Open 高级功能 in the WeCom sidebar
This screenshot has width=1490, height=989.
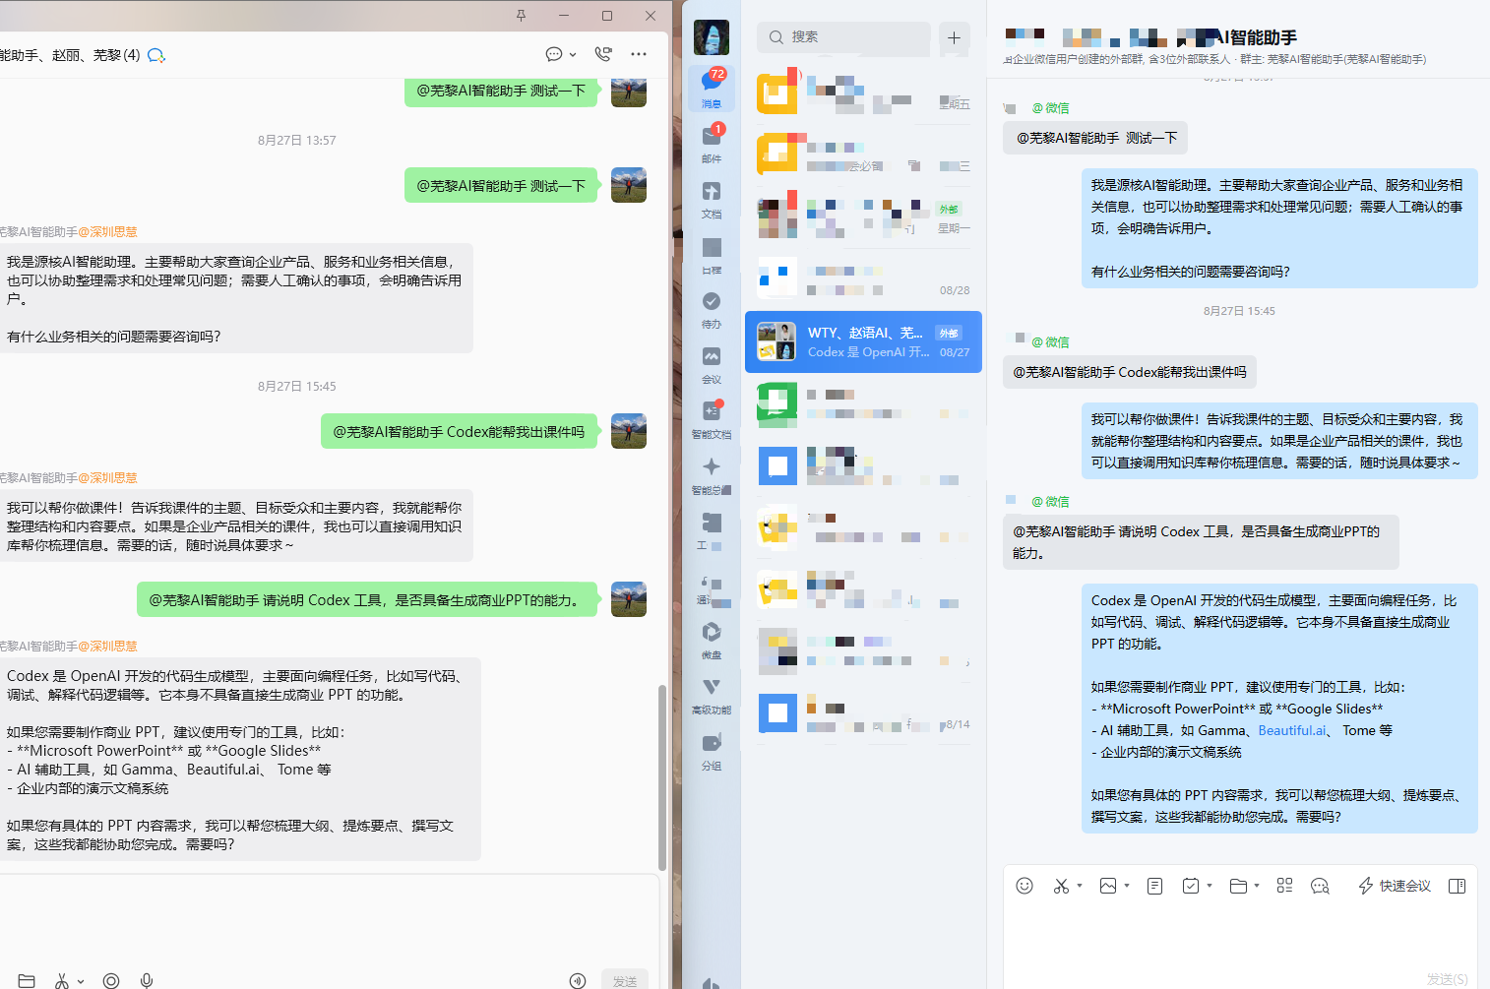click(x=712, y=695)
